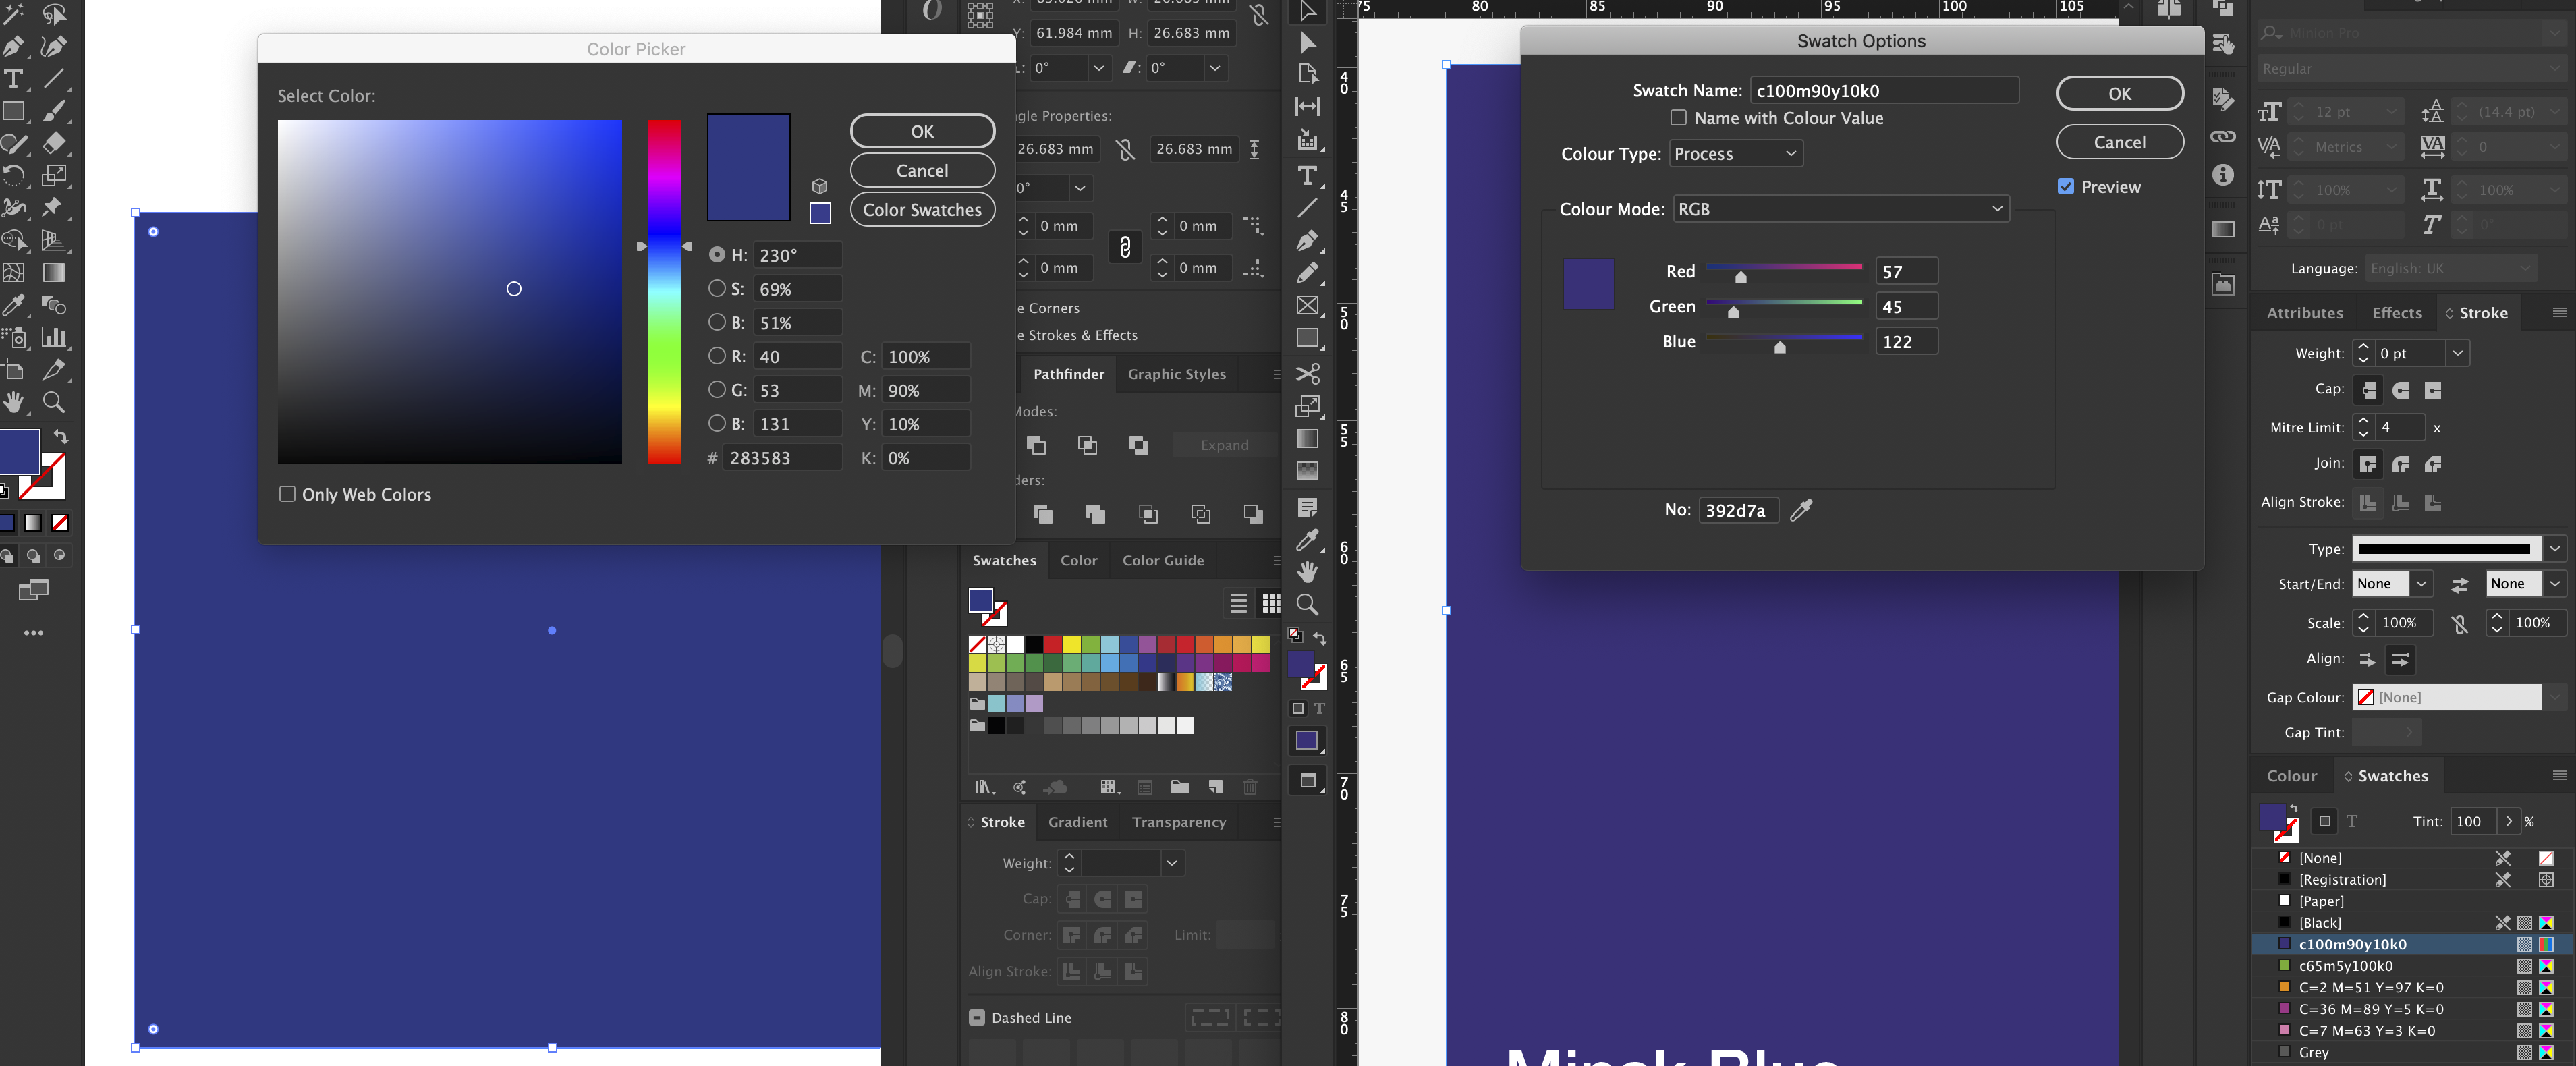The height and width of the screenshot is (1066, 2576).
Task: Cancel the Swatch Options dialog
Action: point(2120,141)
